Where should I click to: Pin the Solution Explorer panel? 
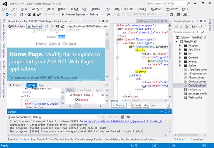(x=201, y=21)
